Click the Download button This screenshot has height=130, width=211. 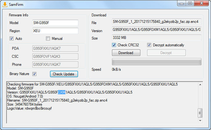coord(126,53)
